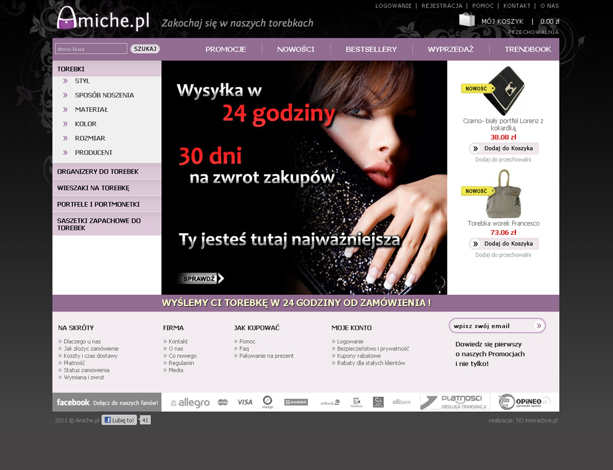Expand the KOLOR category filter

pyautogui.click(x=85, y=124)
